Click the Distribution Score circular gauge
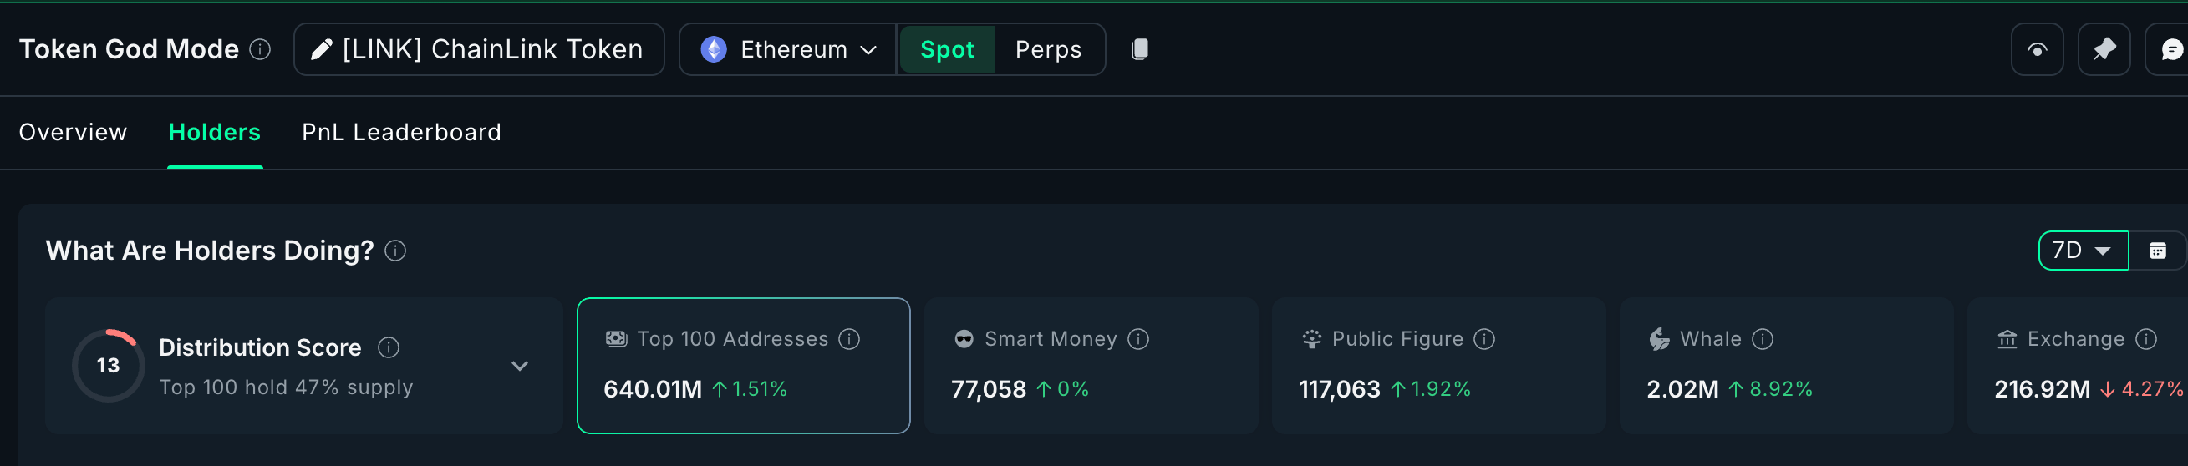Viewport: 2188px width, 466px height. click(x=108, y=365)
